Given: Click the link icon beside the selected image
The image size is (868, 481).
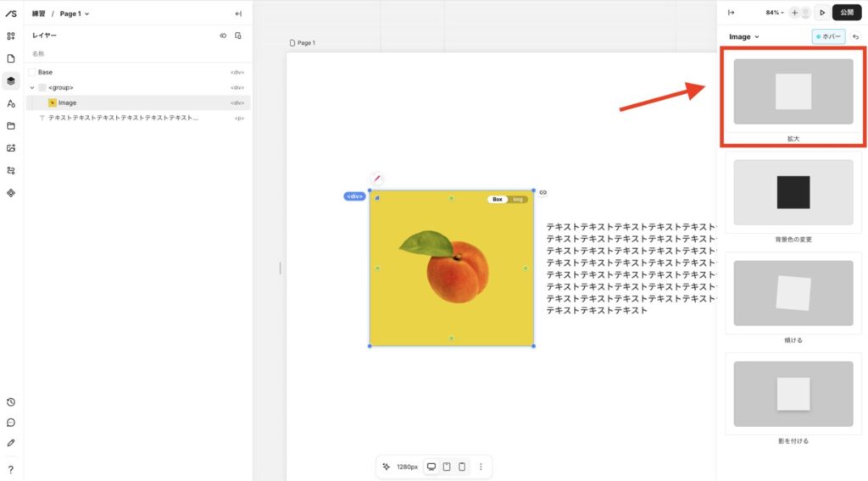Looking at the screenshot, I should point(543,192).
